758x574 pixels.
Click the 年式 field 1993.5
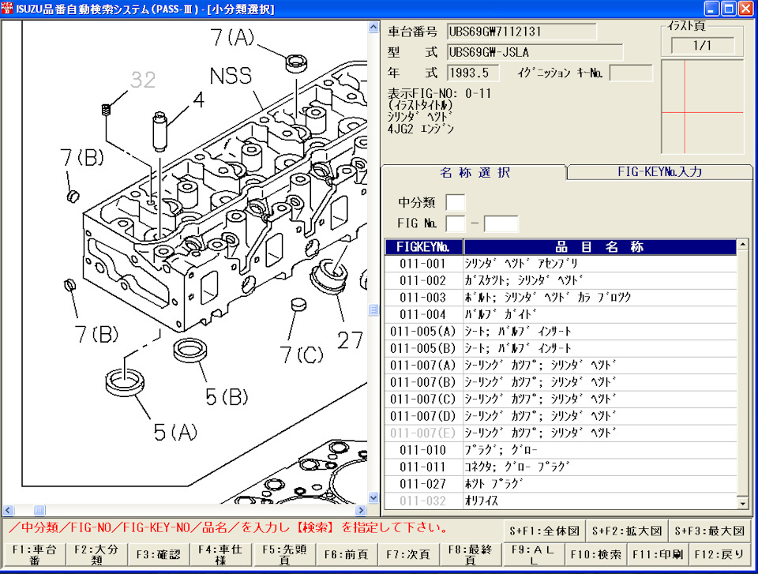click(x=474, y=73)
